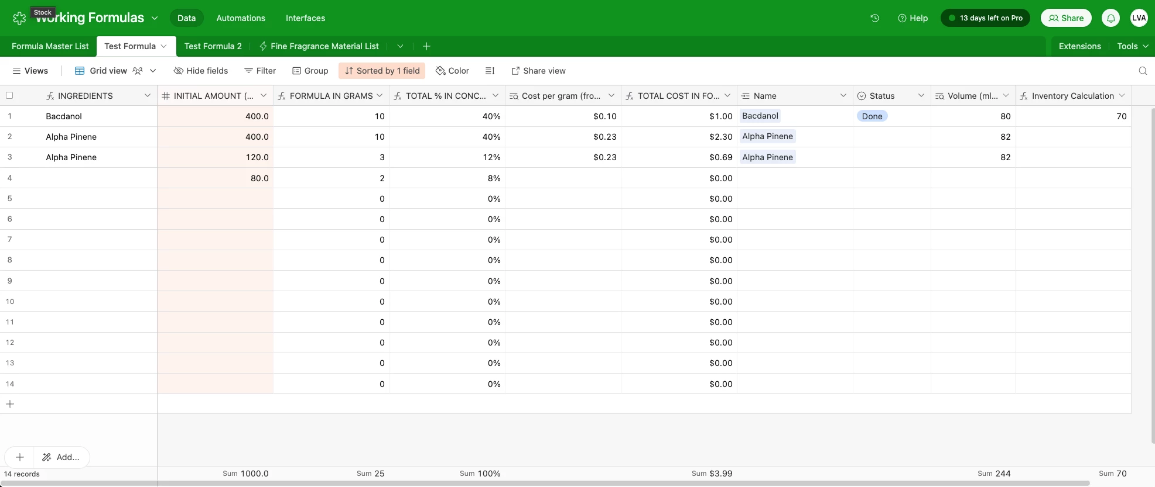The height and width of the screenshot is (487, 1155).
Task: Click the Sum $3.99 summary
Action: [712, 474]
